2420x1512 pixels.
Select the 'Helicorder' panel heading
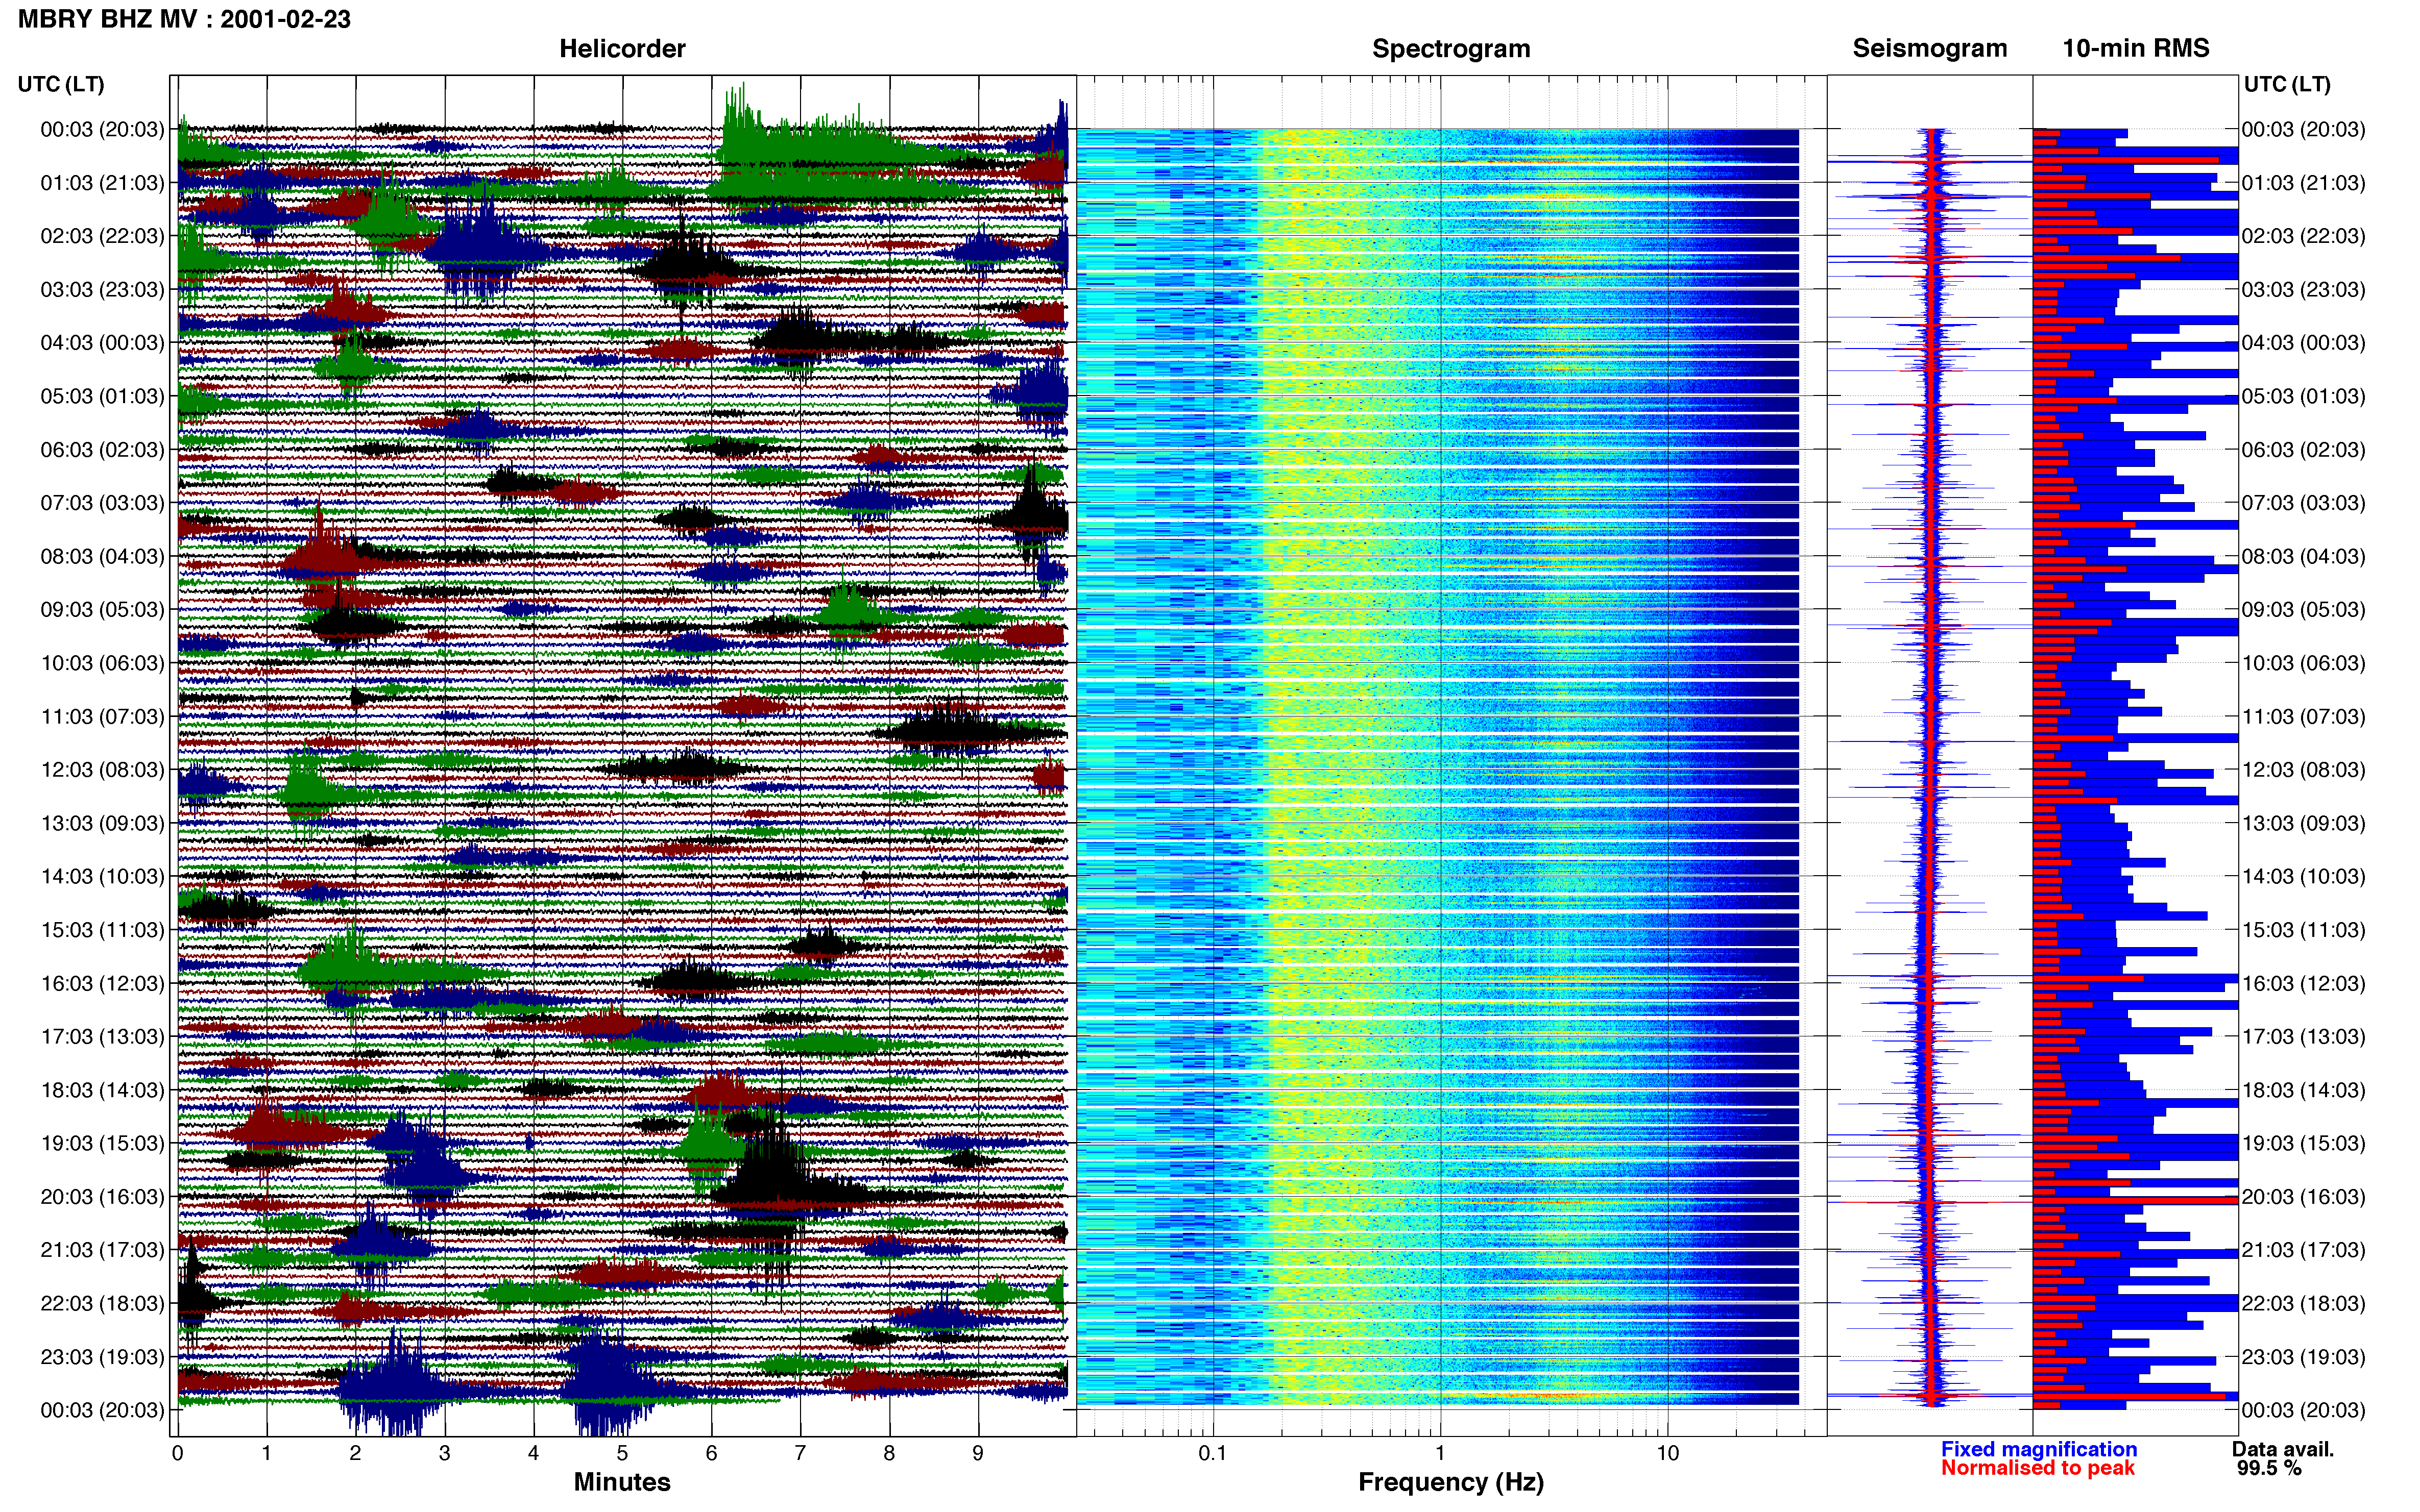point(622,49)
